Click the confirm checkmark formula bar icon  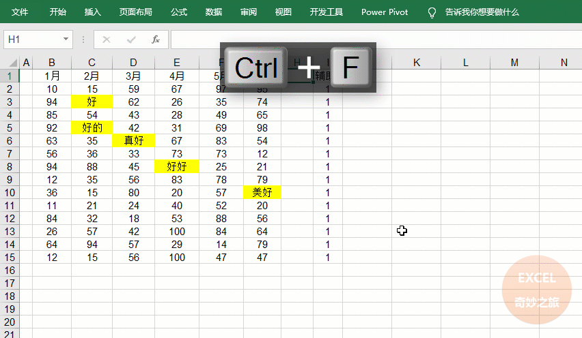[x=131, y=40]
